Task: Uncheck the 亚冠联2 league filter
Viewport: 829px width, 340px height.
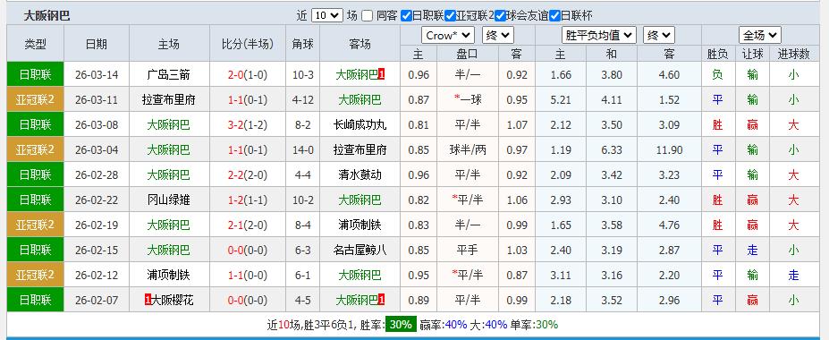Action: click(450, 16)
